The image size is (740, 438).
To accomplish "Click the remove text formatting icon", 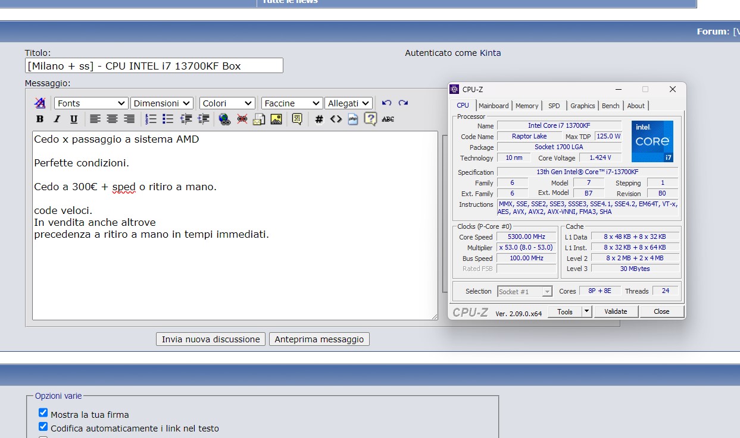I will coord(40,103).
